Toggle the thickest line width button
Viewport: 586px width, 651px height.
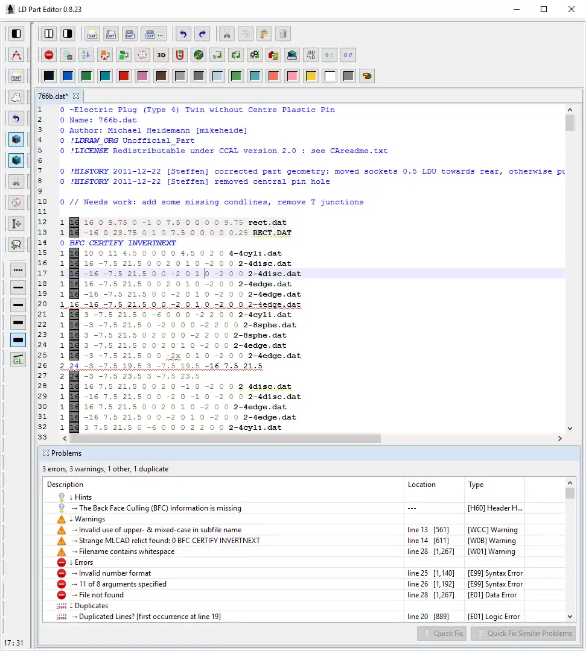[x=18, y=341]
